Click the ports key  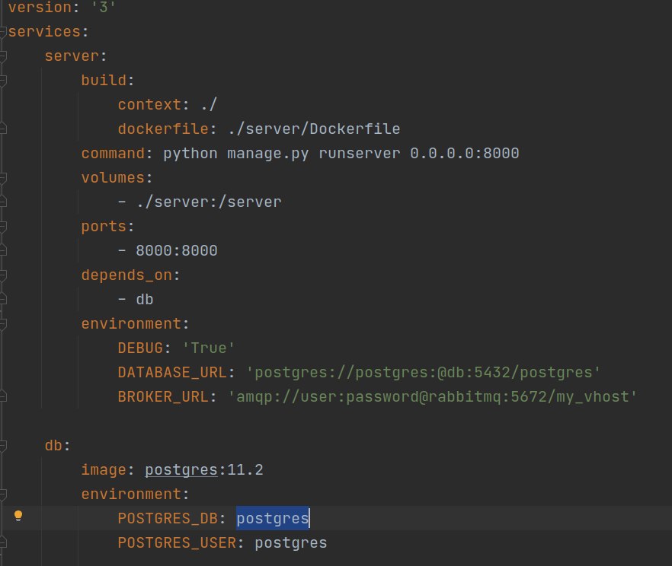tap(104, 227)
